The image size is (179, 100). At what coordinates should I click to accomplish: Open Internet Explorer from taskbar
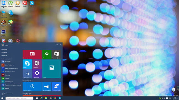(x=41, y=98)
